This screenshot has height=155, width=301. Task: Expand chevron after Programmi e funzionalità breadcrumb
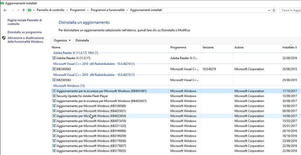click(x=127, y=10)
